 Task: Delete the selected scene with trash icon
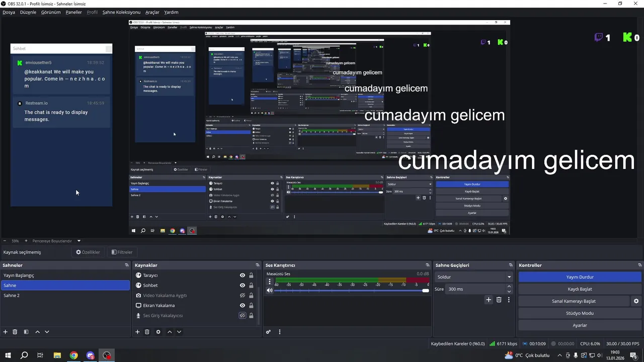pyautogui.click(x=15, y=332)
